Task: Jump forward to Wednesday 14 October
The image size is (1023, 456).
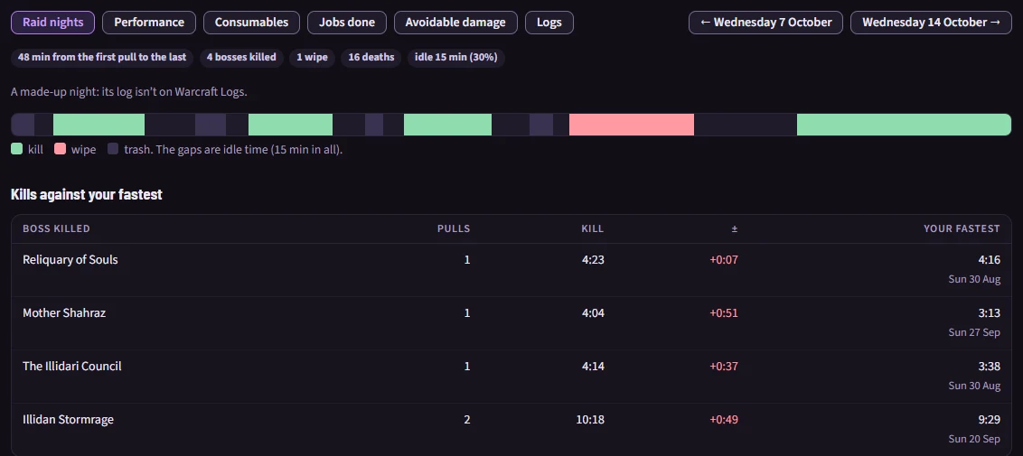Action: point(931,23)
